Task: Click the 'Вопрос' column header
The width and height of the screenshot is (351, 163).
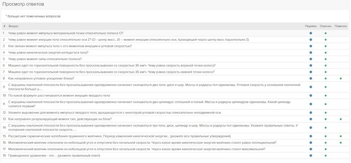Action: pos(14,26)
